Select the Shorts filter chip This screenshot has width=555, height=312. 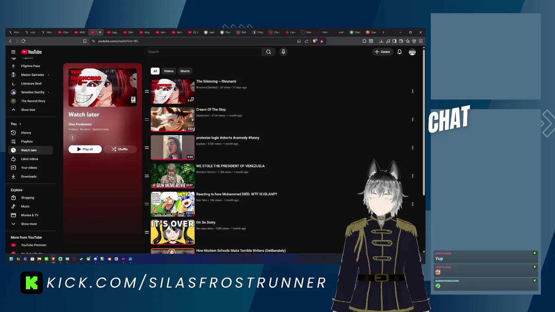point(185,71)
